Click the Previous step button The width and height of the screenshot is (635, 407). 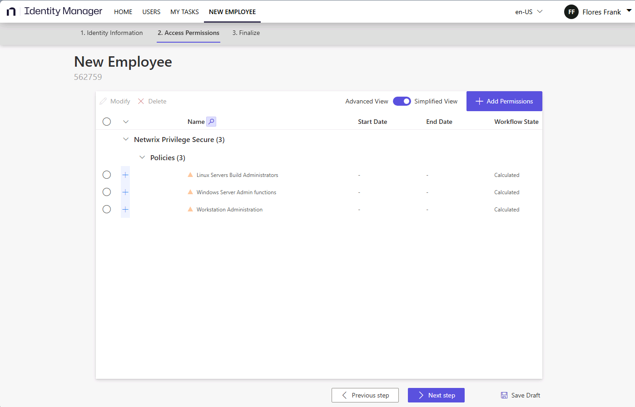tap(365, 395)
